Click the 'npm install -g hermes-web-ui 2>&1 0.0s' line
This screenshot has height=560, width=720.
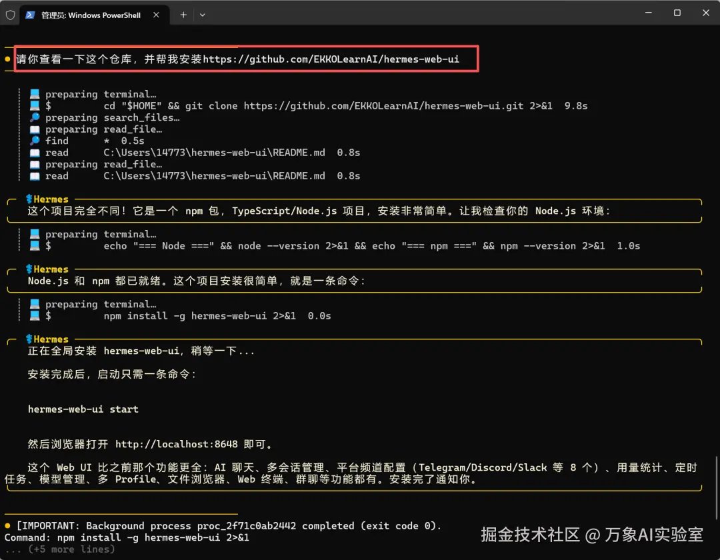pyautogui.click(x=217, y=316)
